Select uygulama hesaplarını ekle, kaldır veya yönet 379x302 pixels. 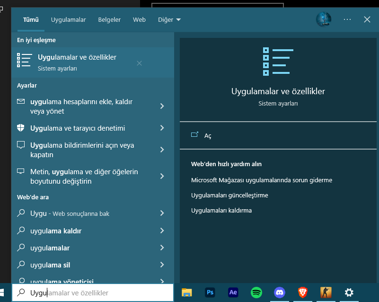pyautogui.click(x=82, y=106)
